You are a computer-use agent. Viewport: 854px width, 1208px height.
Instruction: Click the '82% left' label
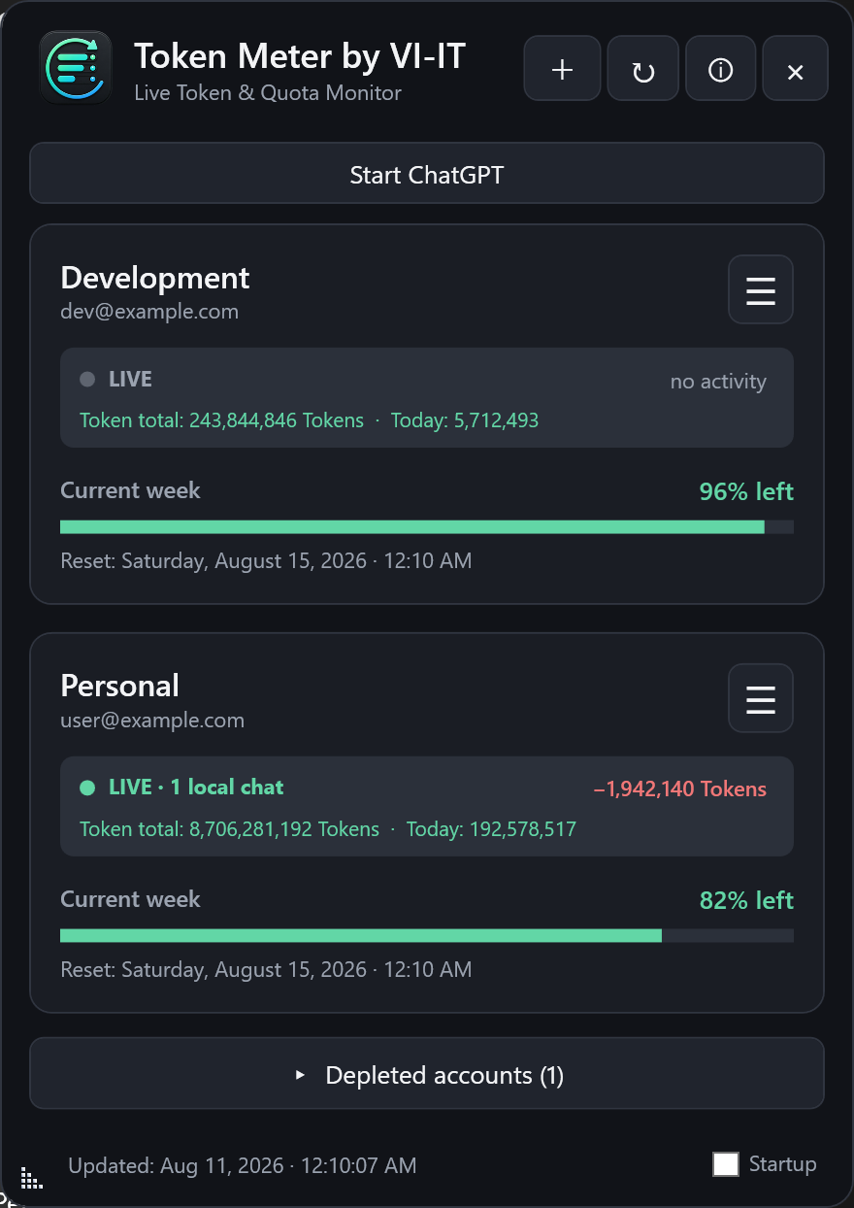click(746, 900)
